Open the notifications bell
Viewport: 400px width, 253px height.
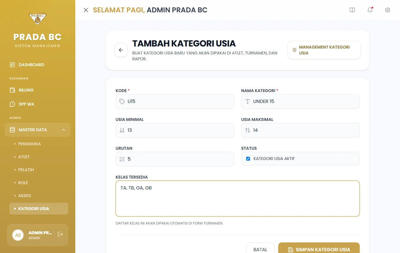[370, 10]
